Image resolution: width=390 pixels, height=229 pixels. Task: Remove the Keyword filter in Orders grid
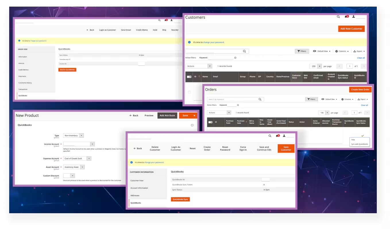pos(238,105)
